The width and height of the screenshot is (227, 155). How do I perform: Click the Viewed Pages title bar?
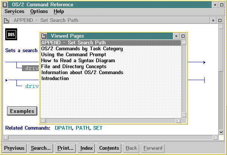pos(110,36)
